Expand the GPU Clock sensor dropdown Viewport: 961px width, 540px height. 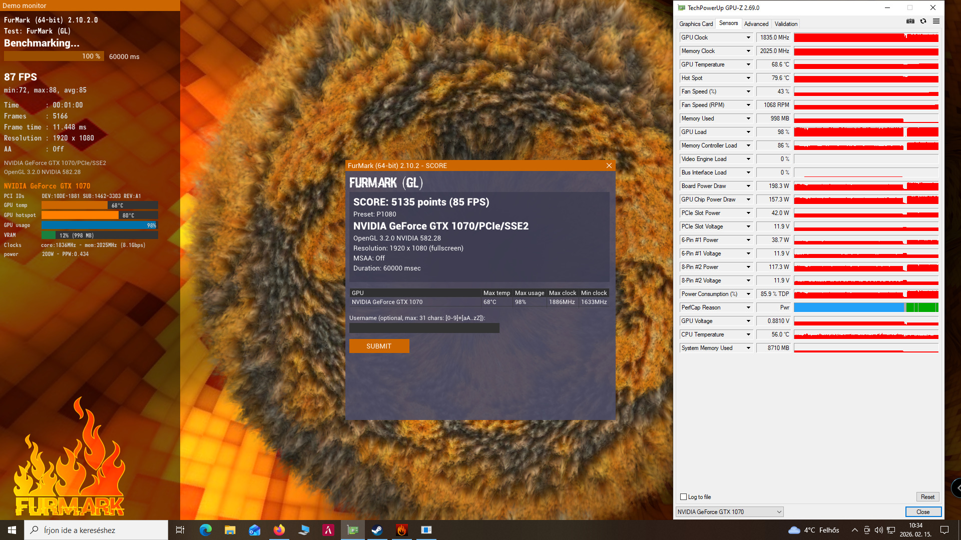point(748,37)
